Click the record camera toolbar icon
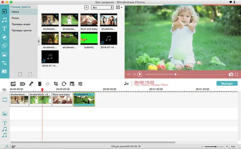 [x=22, y=84]
